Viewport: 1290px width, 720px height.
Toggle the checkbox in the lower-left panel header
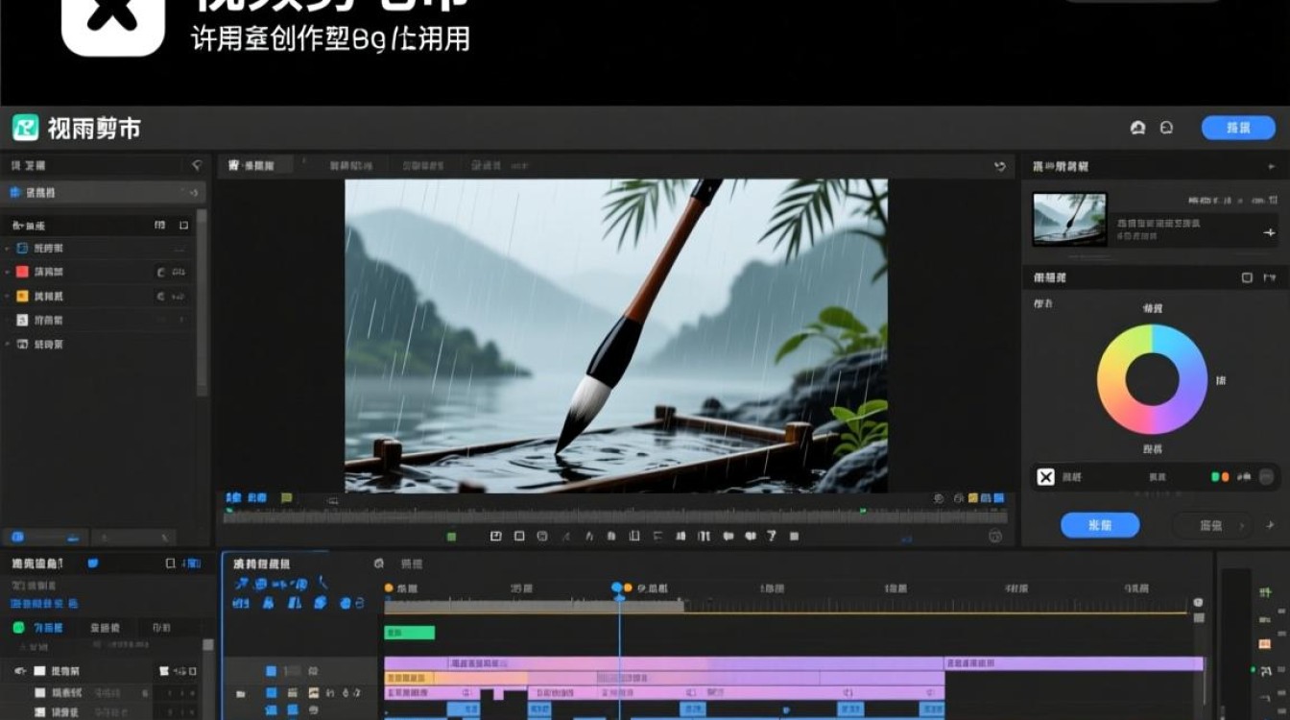(x=171, y=564)
